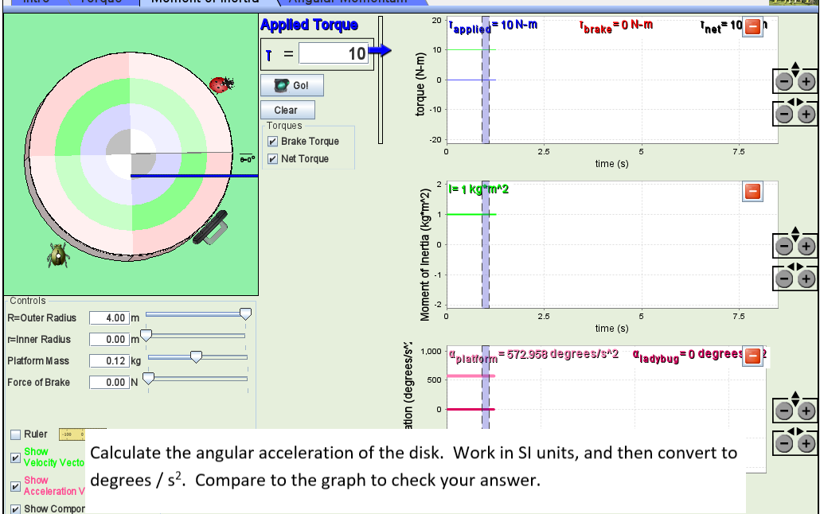The image size is (820, 514).
Task: Click the Outer Radius slider thumb
Action: tap(245, 313)
